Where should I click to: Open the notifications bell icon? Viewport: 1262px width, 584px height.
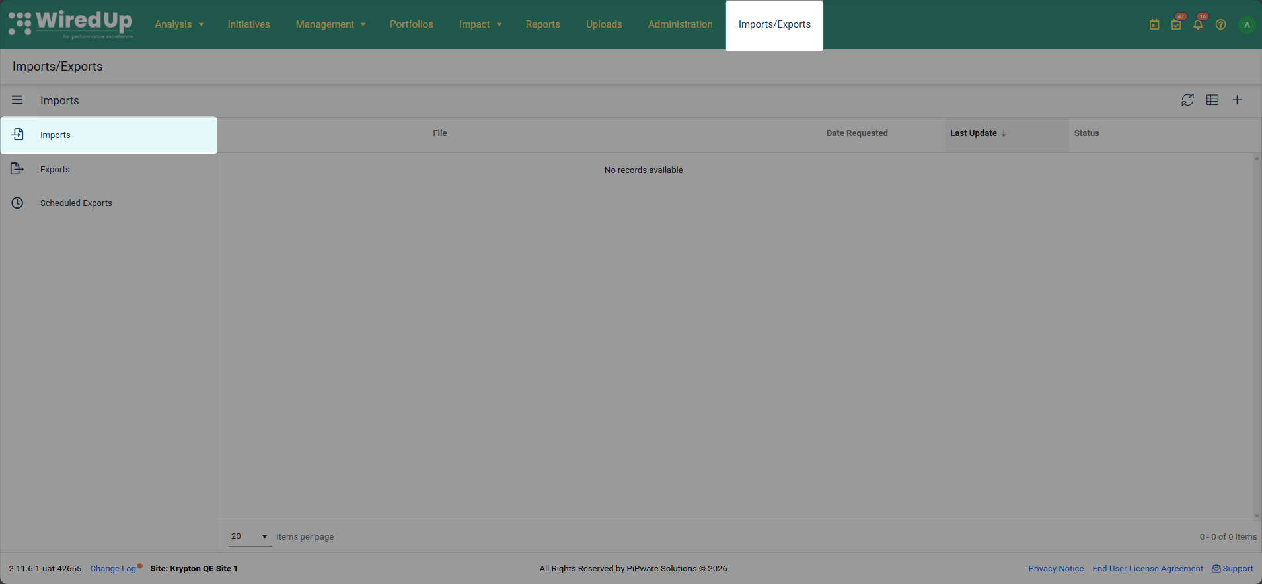point(1198,25)
